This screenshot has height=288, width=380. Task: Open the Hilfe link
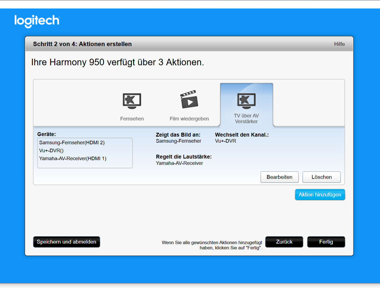pos(339,44)
